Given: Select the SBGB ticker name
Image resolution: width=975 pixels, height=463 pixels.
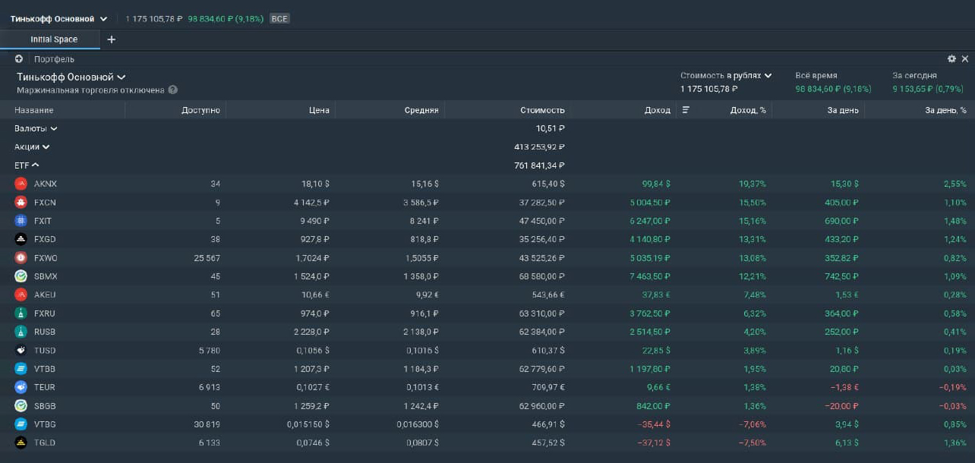Looking at the screenshot, I should pos(45,405).
